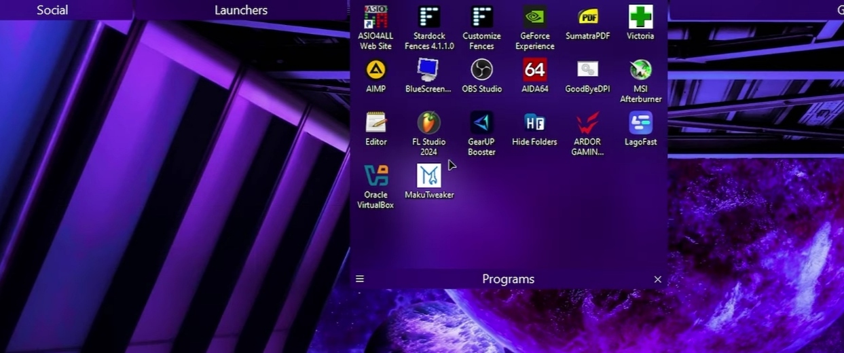Select the Launchers fence title

click(x=241, y=10)
